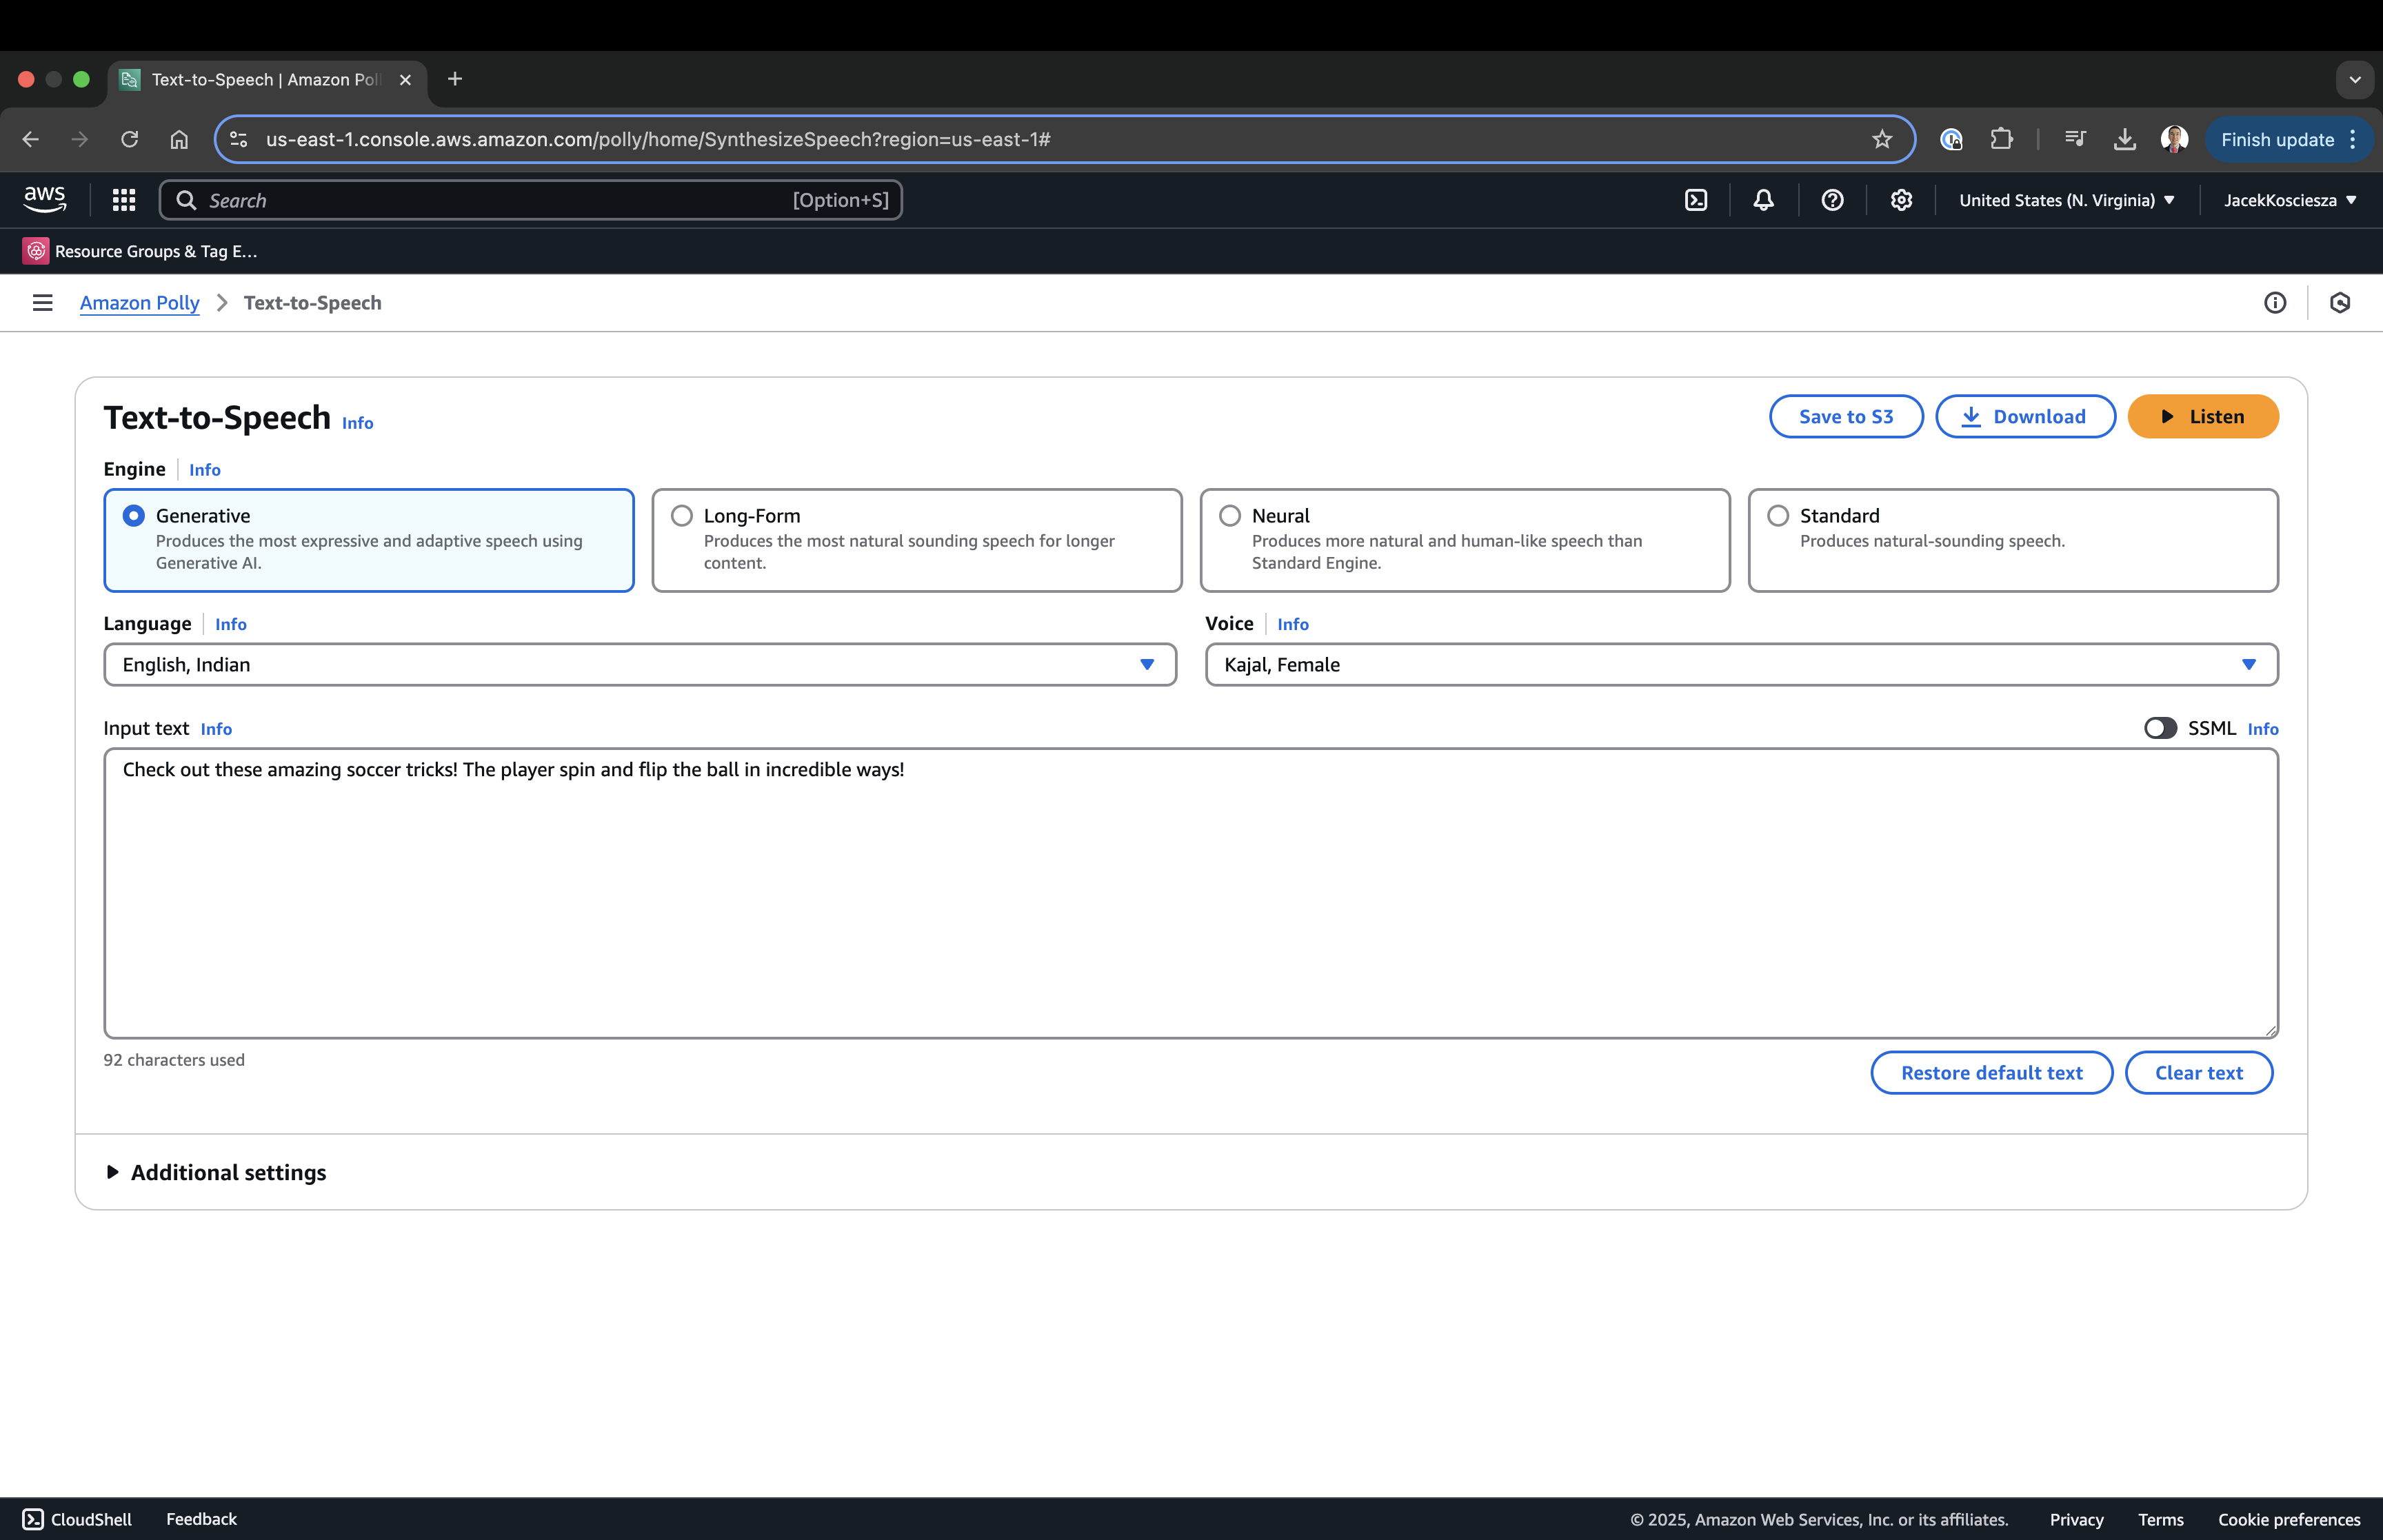2383x1540 pixels.
Task: Open the media controls icon
Action: point(2076,139)
